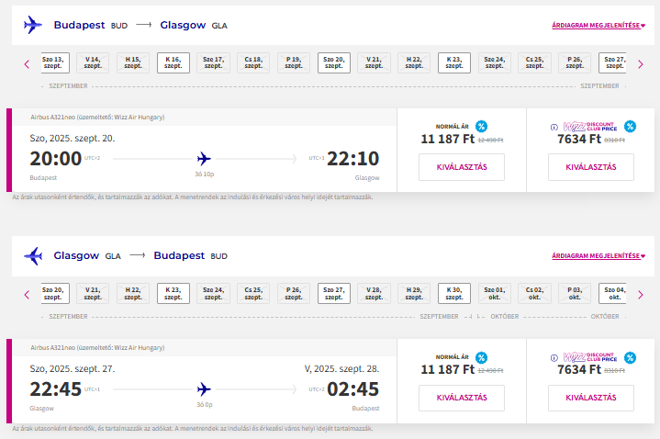Click the outbound normal price discount percent badge
Image resolution: width=660 pixels, height=439 pixels.
click(482, 127)
